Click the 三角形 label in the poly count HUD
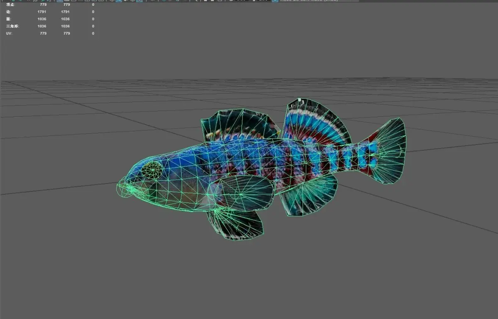 [12, 26]
